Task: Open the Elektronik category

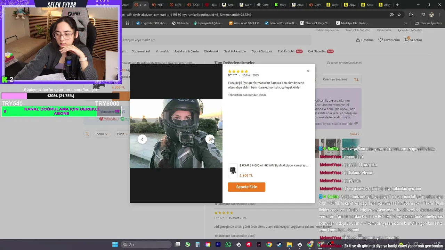Action: (x=211, y=51)
